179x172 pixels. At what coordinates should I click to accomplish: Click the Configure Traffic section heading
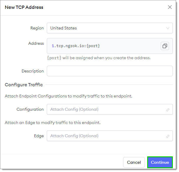[24, 85]
